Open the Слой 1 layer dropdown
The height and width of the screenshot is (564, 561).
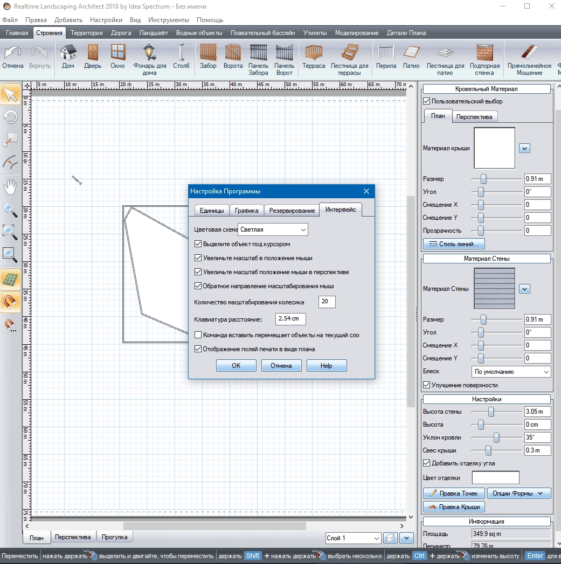[352, 538]
